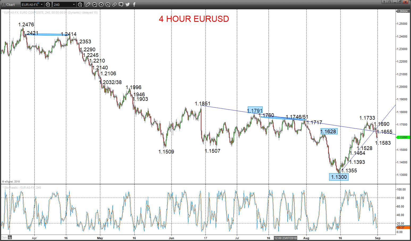Click the 1.1996 price annotation
Screen dimensions: 411x241
[133, 87]
